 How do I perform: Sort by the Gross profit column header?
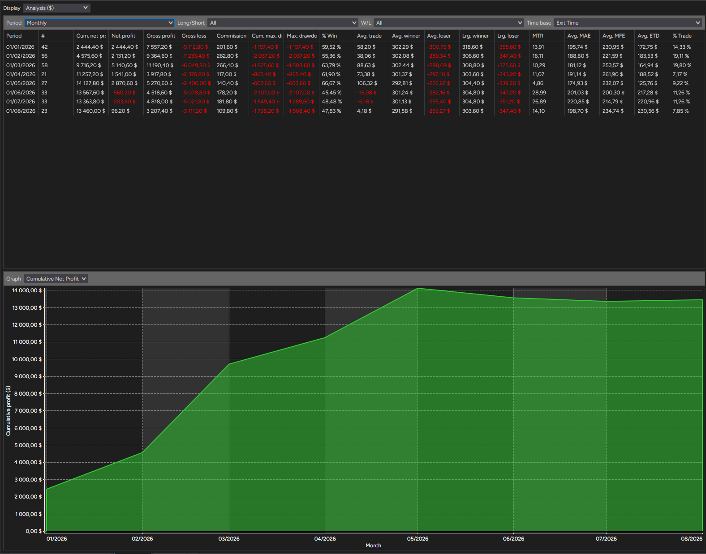(x=161, y=36)
